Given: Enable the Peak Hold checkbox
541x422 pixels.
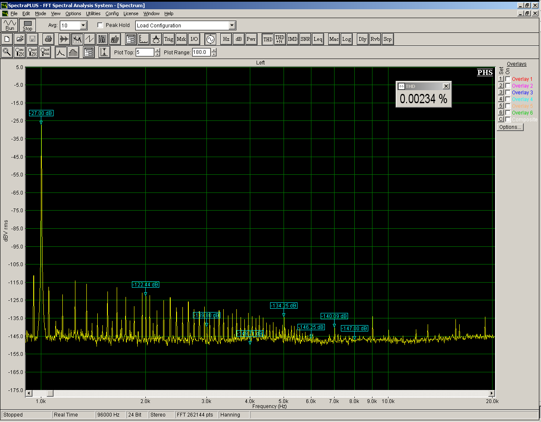Looking at the screenshot, I should 100,25.
